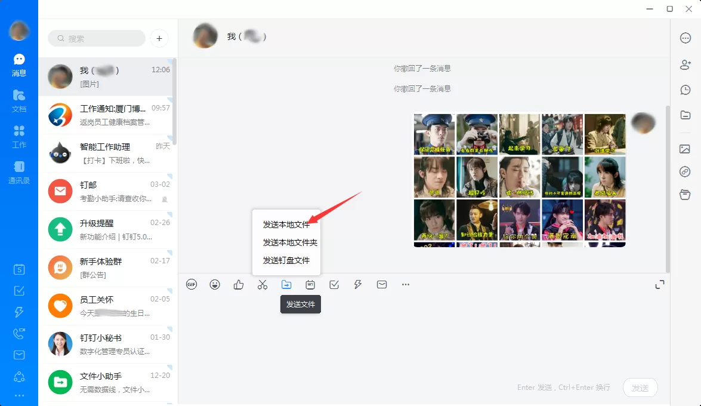Open the 通讯录 contacts tab in sidebar
Screen dimensions: 701x406
tap(19, 173)
